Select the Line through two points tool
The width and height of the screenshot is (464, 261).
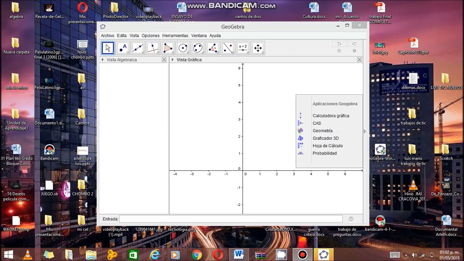(x=138, y=48)
